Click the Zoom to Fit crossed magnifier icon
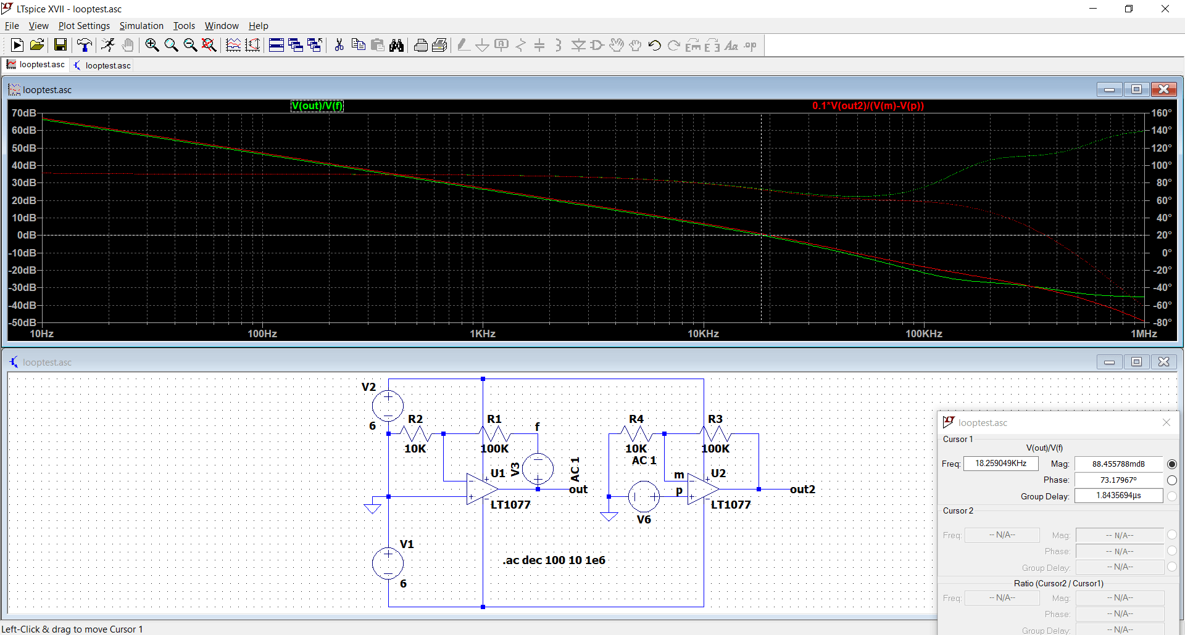This screenshot has height=635, width=1185. (x=209, y=45)
